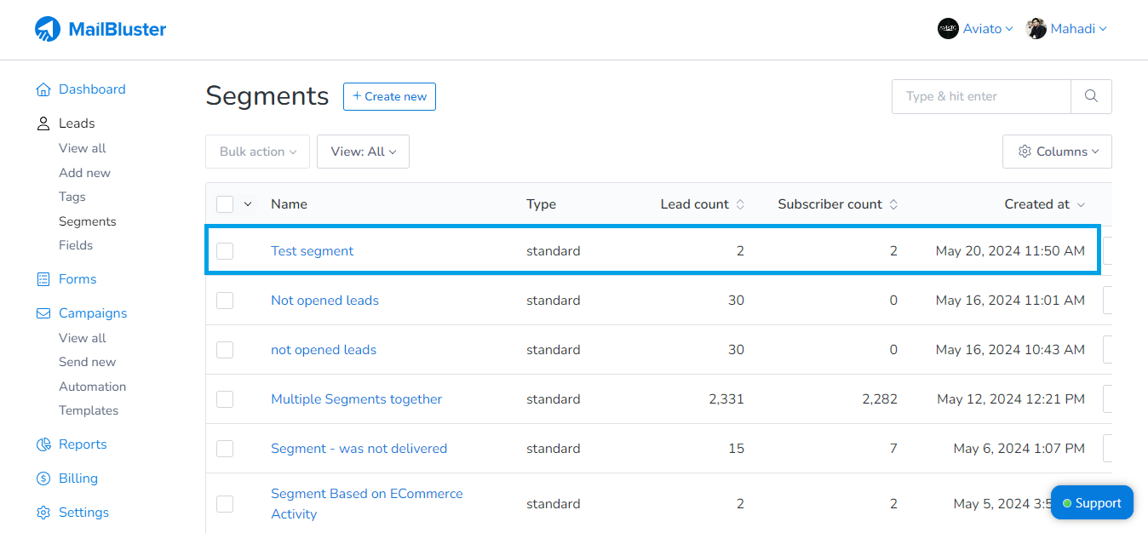Focus the Type & hit enter search field
This screenshot has width=1148, height=533.
tap(980, 96)
